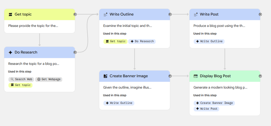Click output port on Write Post node
The image size is (271, 126).
[x=260, y=14]
